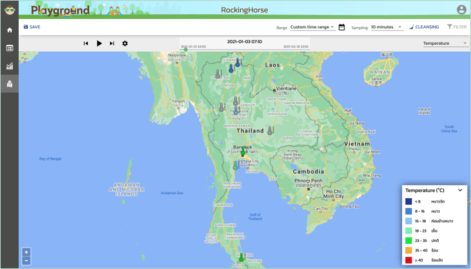Click the green timeline slider handle

[186, 49]
